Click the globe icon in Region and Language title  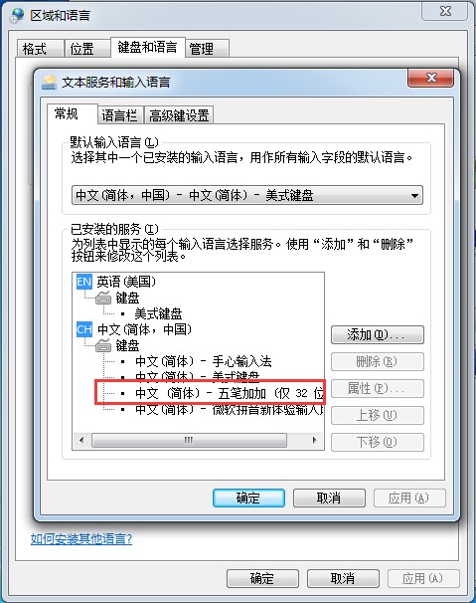pos(17,15)
